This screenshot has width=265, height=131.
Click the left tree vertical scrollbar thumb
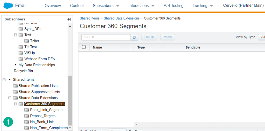70,101
